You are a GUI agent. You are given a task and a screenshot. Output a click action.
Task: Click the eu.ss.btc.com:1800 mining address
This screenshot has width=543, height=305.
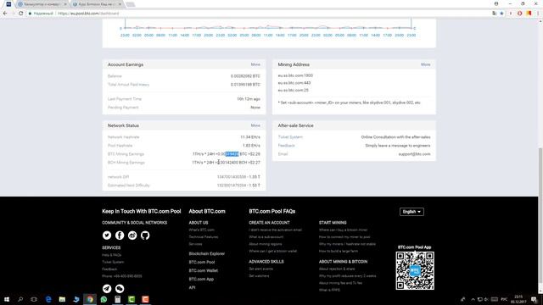(295, 75)
